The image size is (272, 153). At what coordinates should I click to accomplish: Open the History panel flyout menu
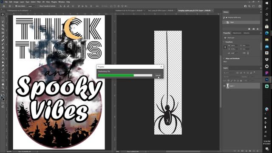click(x=261, y=12)
